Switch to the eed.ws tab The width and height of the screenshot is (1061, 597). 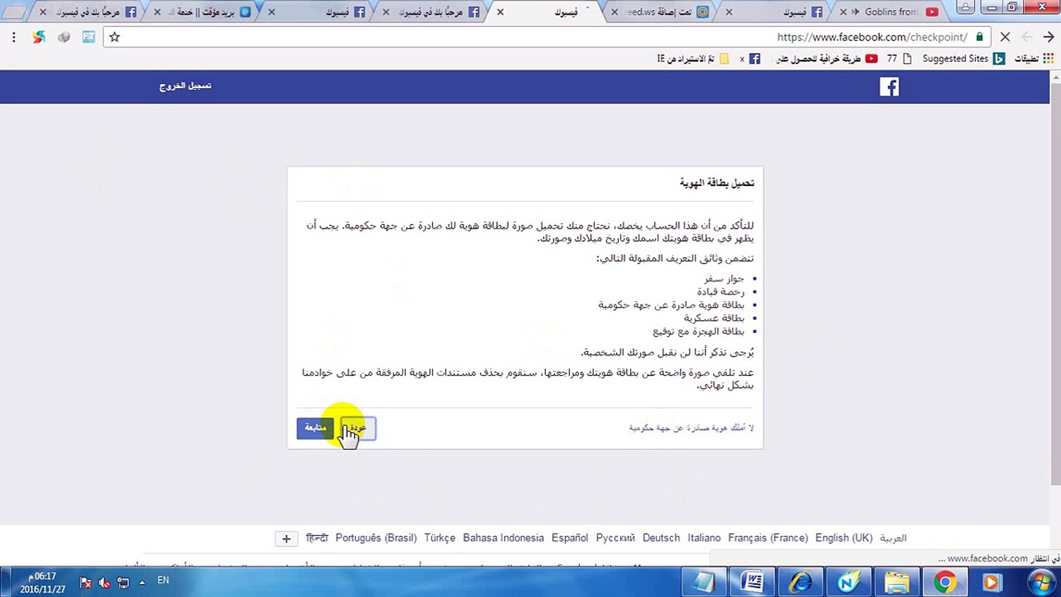point(660,12)
